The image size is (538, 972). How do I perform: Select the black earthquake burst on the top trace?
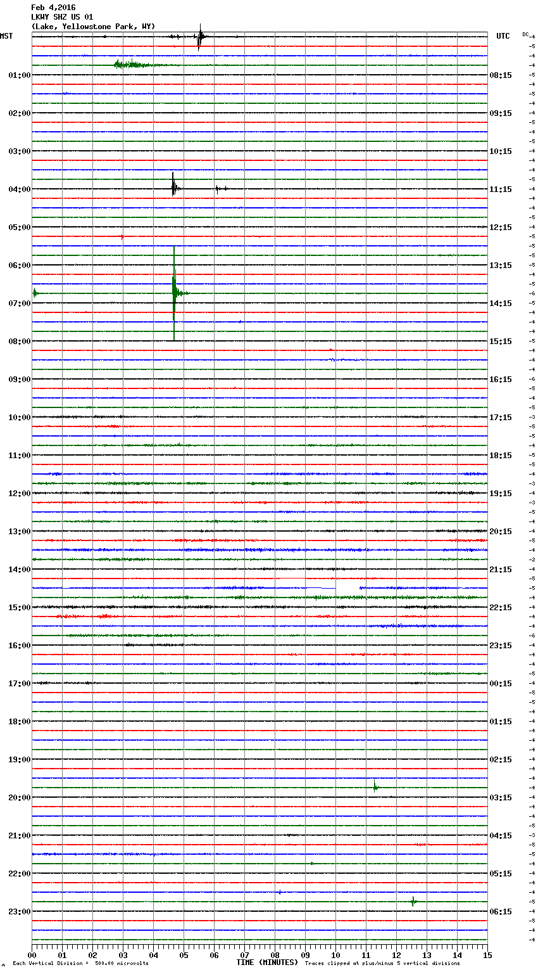click(200, 37)
